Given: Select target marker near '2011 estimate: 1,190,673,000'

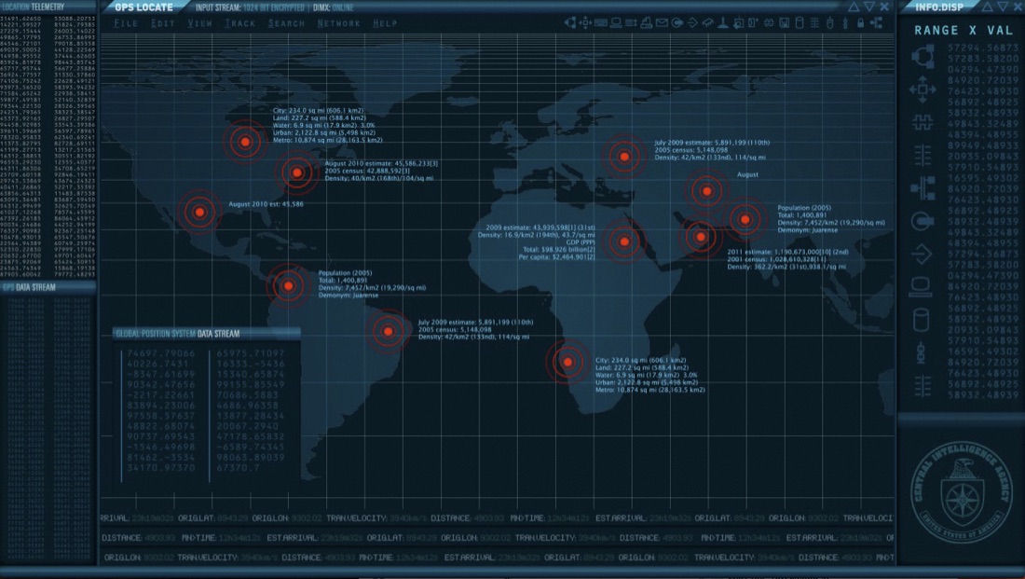Looking at the screenshot, I should tap(700, 237).
